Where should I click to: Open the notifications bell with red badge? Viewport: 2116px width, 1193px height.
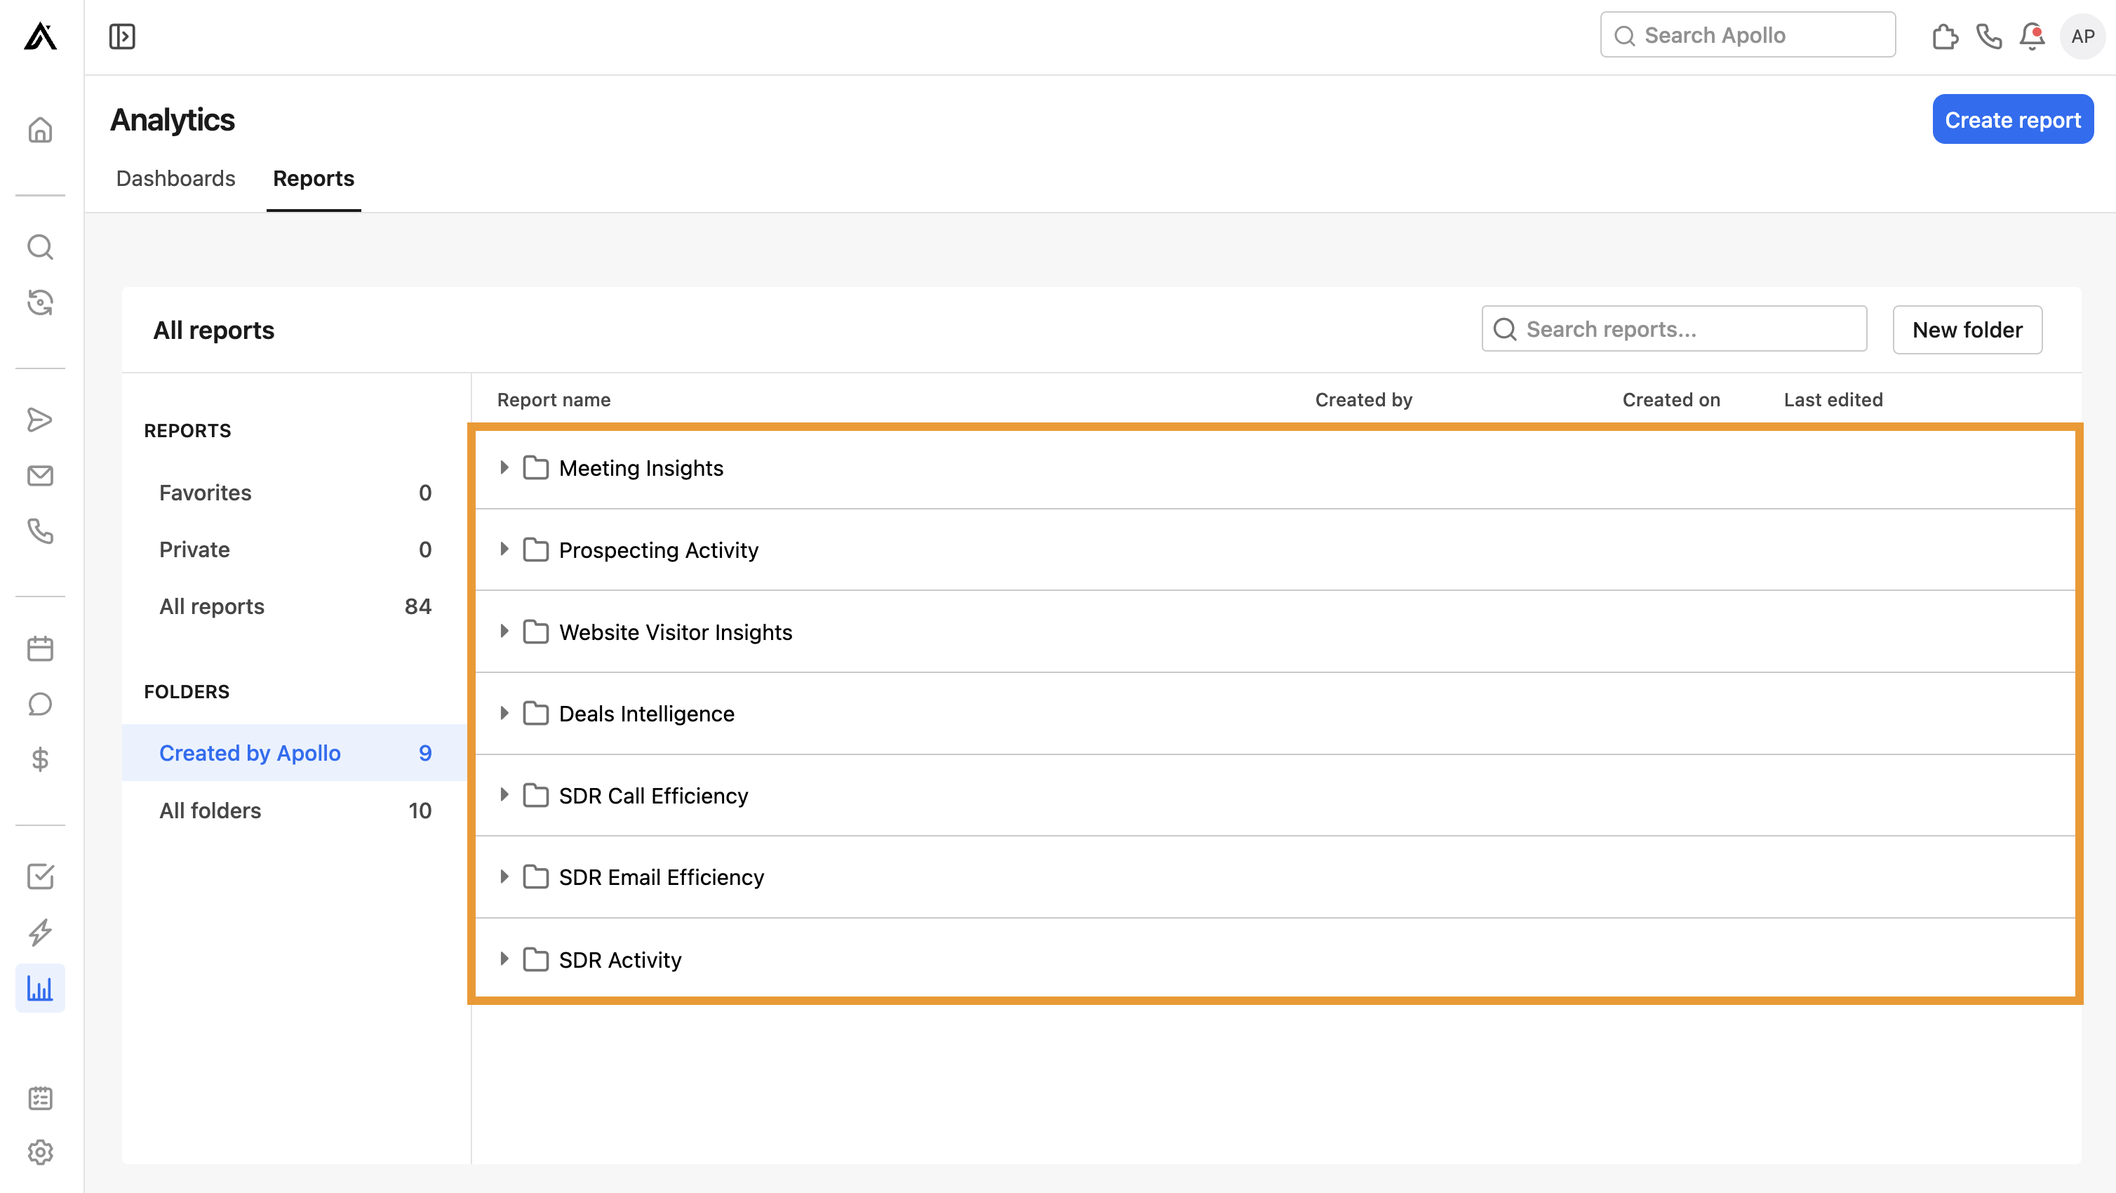(x=2033, y=36)
